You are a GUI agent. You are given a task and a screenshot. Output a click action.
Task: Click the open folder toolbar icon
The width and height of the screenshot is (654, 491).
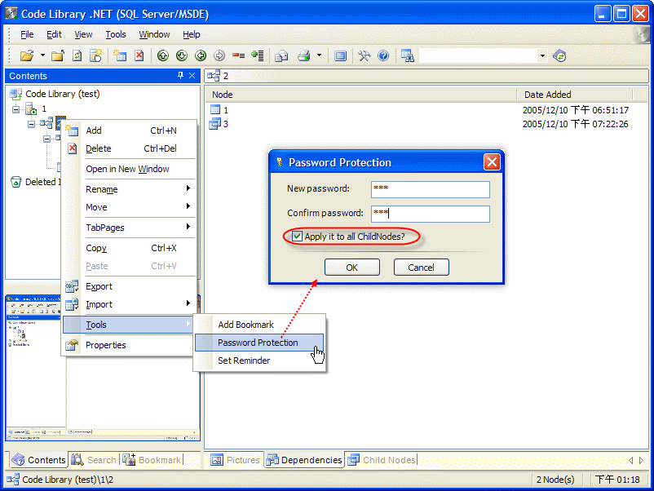pos(27,55)
